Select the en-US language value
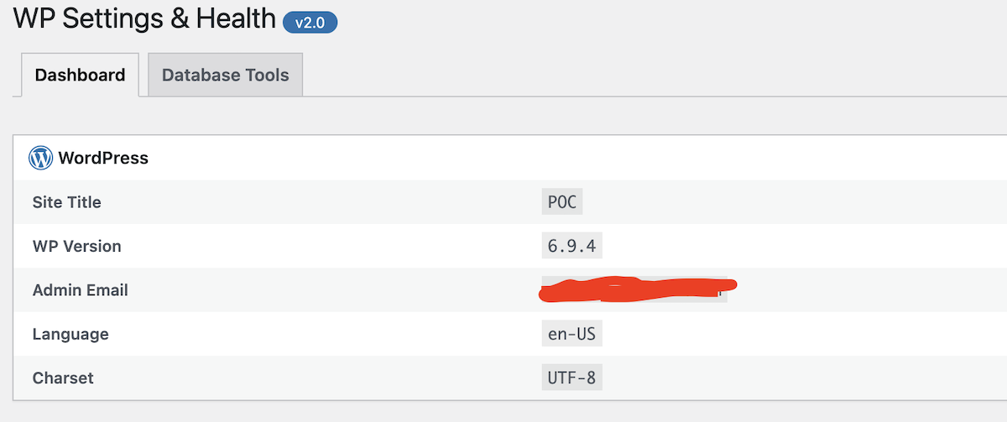The image size is (1007, 422). [x=572, y=334]
